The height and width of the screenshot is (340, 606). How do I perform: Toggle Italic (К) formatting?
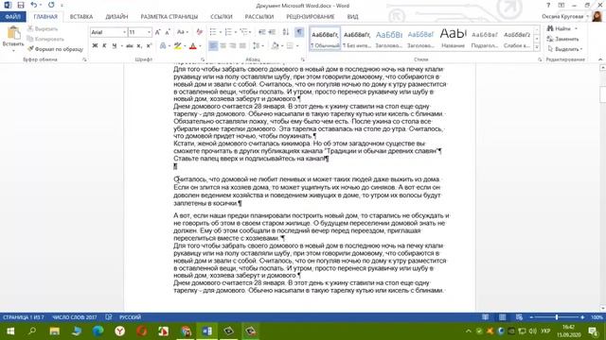pos(104,46)
